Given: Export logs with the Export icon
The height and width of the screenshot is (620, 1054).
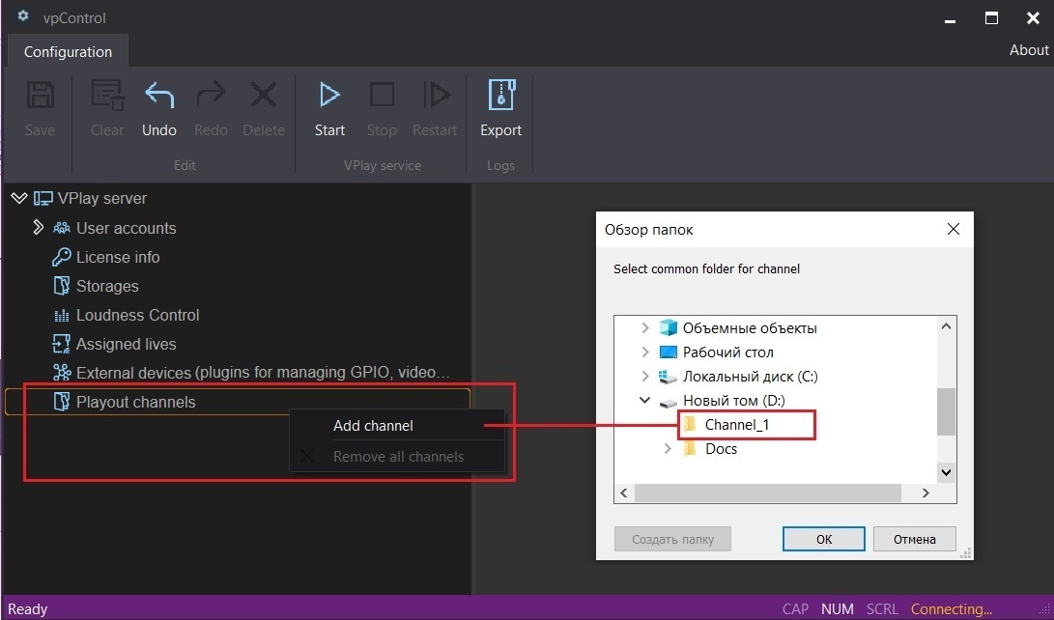Looking at the screenshot, I should coord(501,95).
